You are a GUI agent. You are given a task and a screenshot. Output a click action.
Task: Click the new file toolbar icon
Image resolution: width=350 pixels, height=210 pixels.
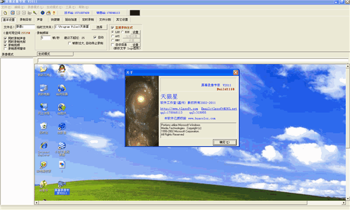[5, 13]
